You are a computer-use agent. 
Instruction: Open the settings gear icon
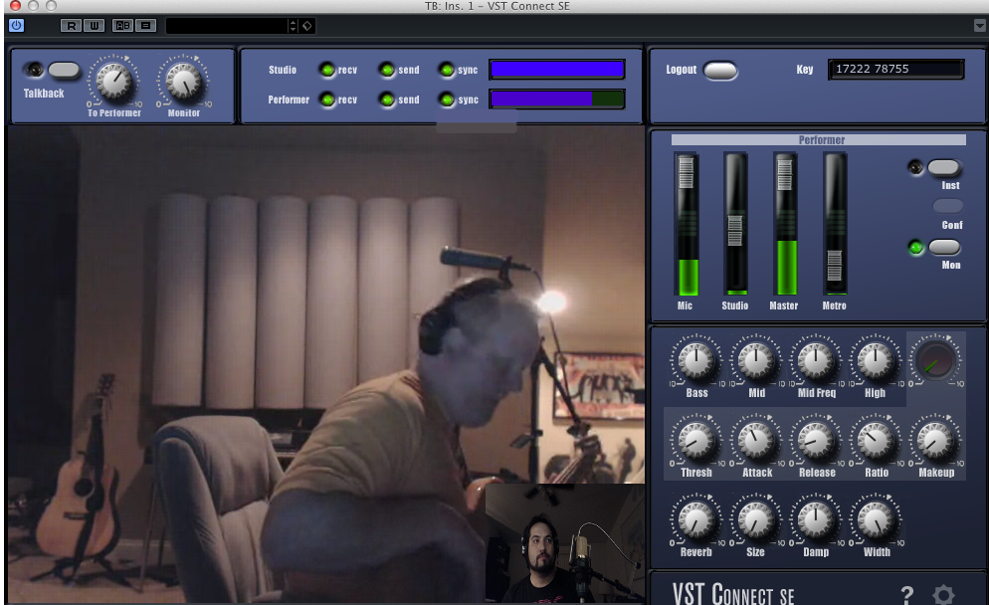(943, 594)
